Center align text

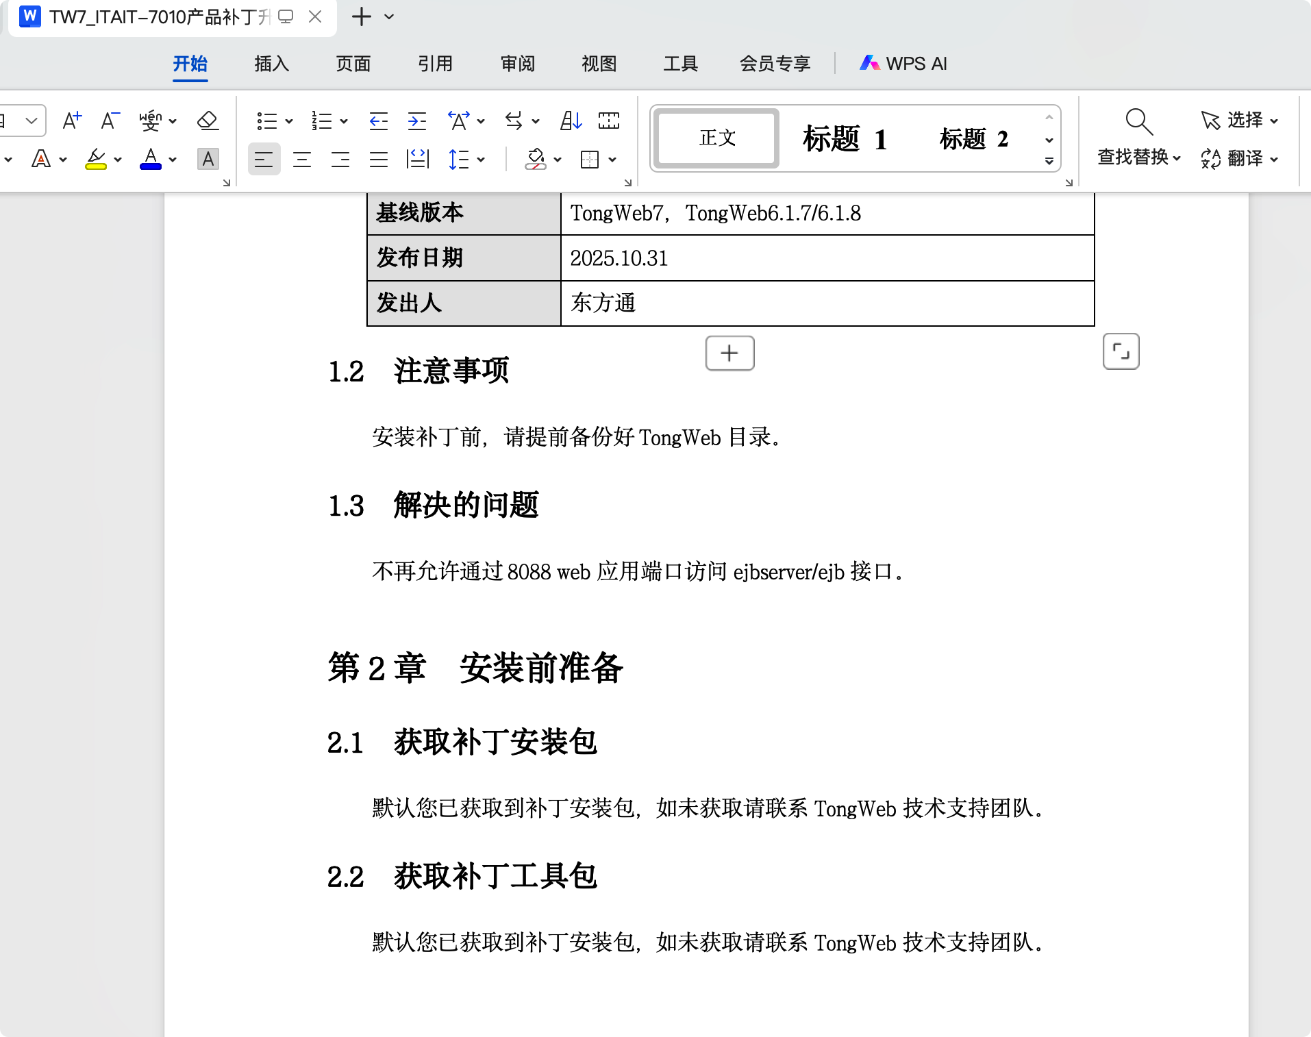pyautogui.click(x=302, y=160)
